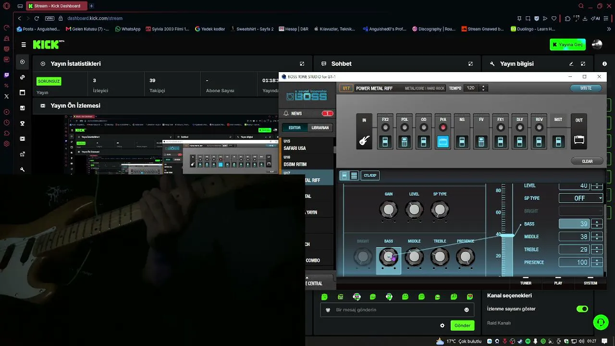This screenshot has height=346, width=615.
Task: Open X (Twitter) icon in Opera sidebar
Action: click(x=7, y=96)
